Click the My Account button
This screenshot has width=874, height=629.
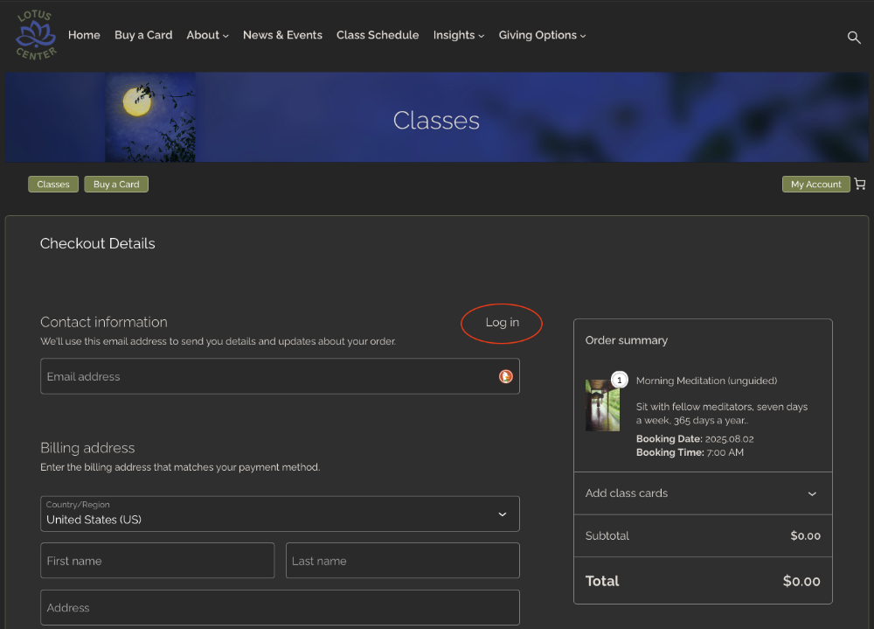pos(815,185)
